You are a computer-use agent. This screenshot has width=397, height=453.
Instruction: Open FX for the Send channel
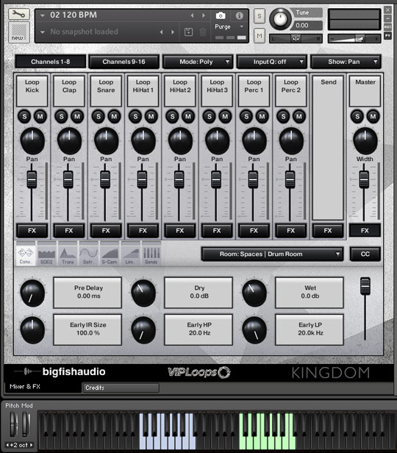tap(328, 231)
